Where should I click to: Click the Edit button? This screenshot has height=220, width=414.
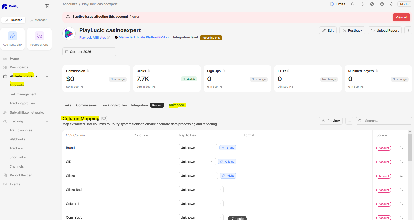[x=328, y=30]
